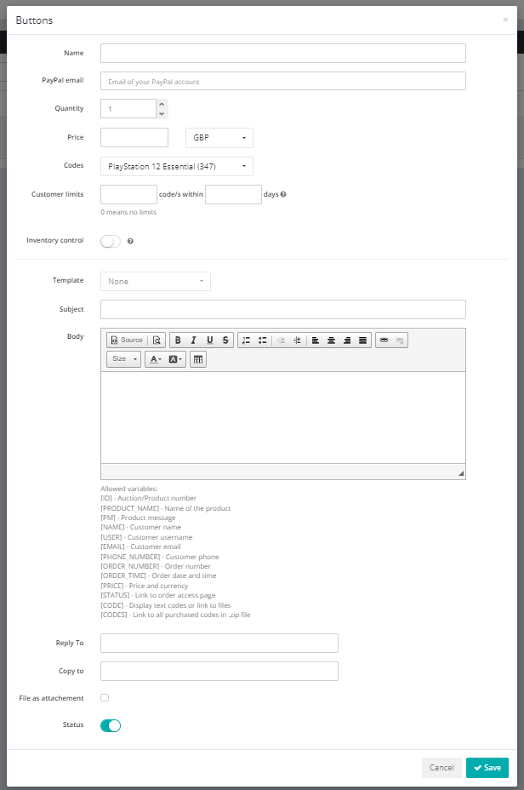Toggle Source view in the editor
524x790 pixels.
[x=127, y=340]
